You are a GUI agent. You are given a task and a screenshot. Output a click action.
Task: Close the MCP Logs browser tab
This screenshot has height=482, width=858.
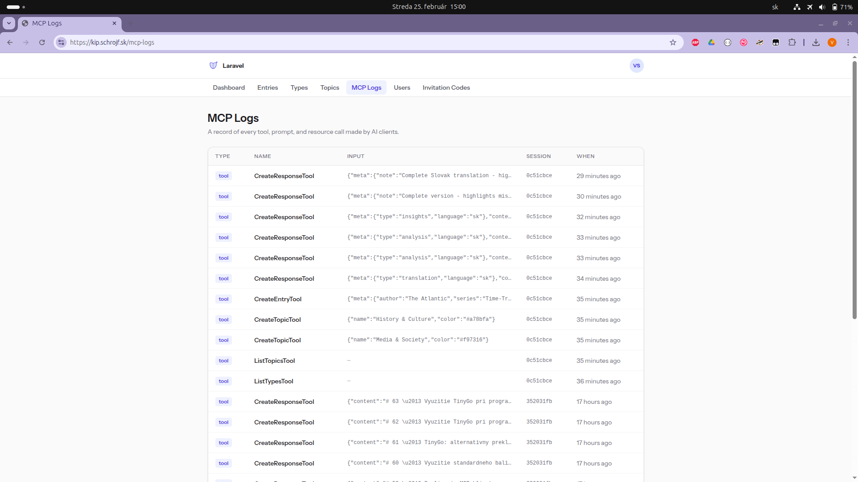point(114,23)
